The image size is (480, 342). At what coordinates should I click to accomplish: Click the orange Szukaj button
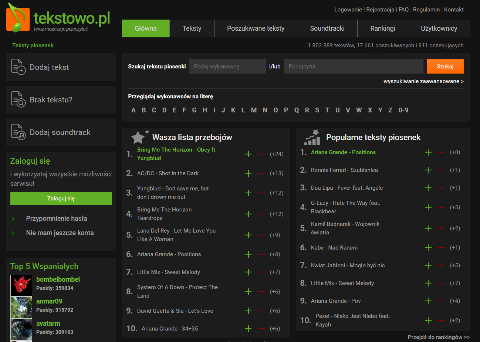click(445, 66)
